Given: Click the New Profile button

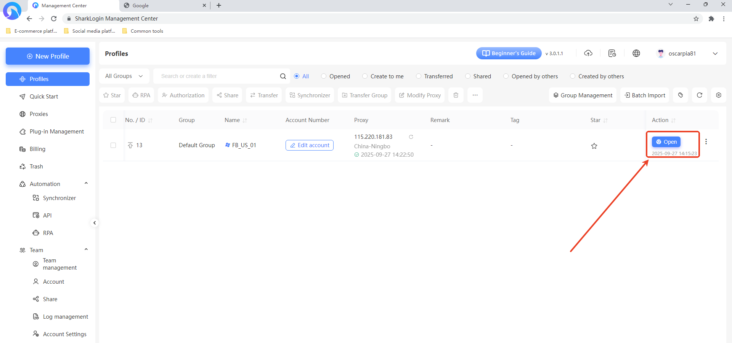Looking at the screenshot, I should tap(48, 56).
